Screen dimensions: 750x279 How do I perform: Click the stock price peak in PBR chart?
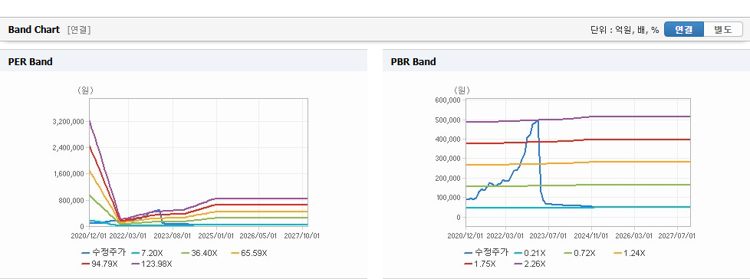click(538, 120)
